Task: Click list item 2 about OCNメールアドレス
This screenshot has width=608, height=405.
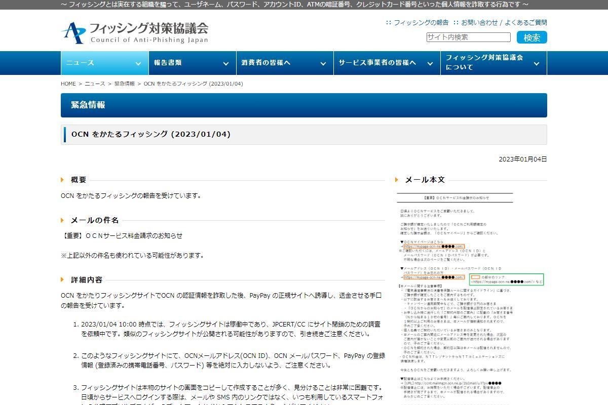Action: click(x=233, y=360)
